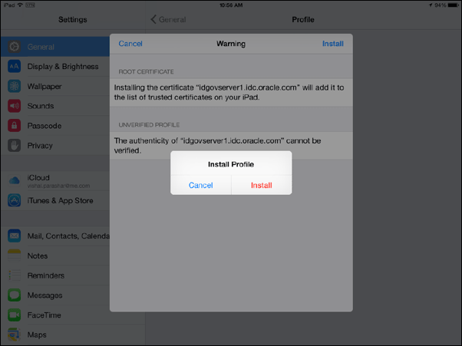
Task: Tap the General gear icon in sidebar
Action: [14, 47]
